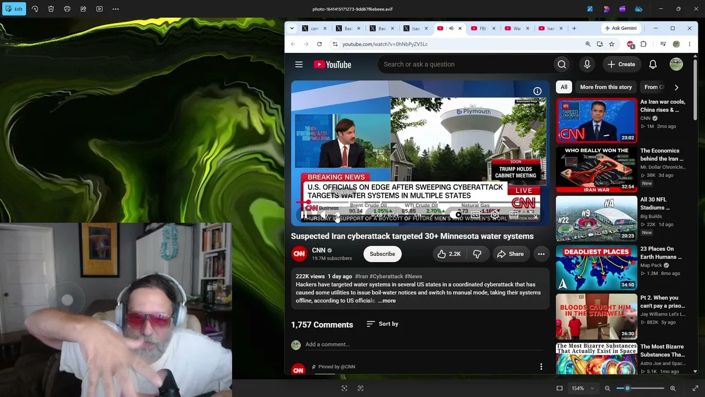The height and width of the screenshot is (397, 705).
Task: Click the YouTube URL address bar
Action: pos(457,44)
